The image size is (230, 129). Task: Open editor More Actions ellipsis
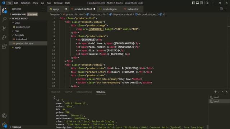226,9
